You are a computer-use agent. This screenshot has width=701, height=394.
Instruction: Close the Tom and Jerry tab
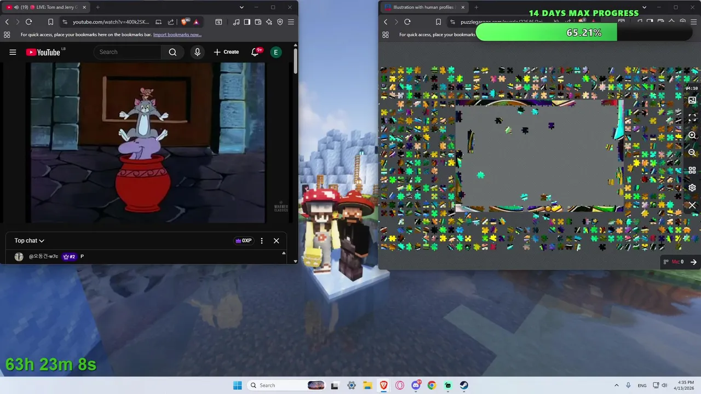tap(84, 7)
